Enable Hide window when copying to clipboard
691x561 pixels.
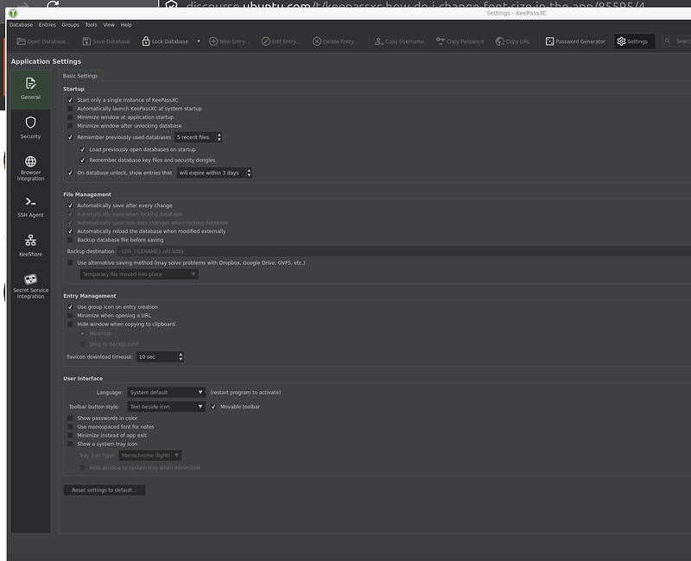70,325
